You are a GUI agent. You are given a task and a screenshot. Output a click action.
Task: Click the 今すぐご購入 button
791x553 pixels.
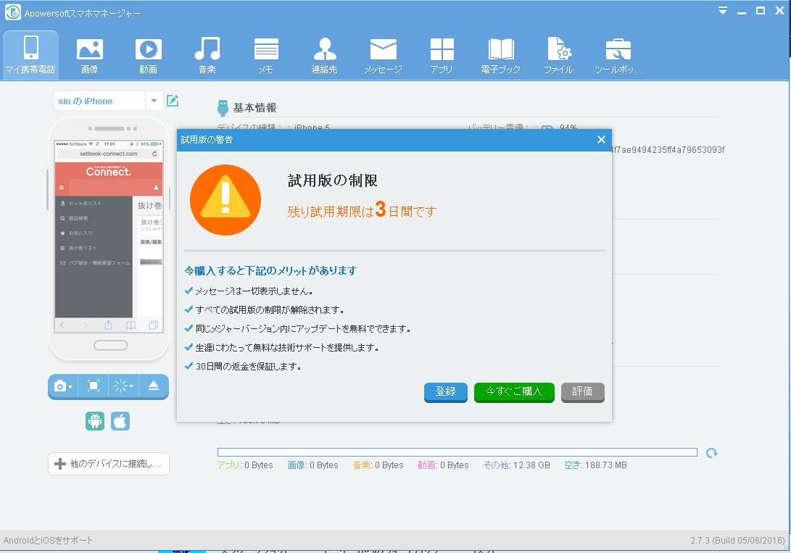(514, 391)
